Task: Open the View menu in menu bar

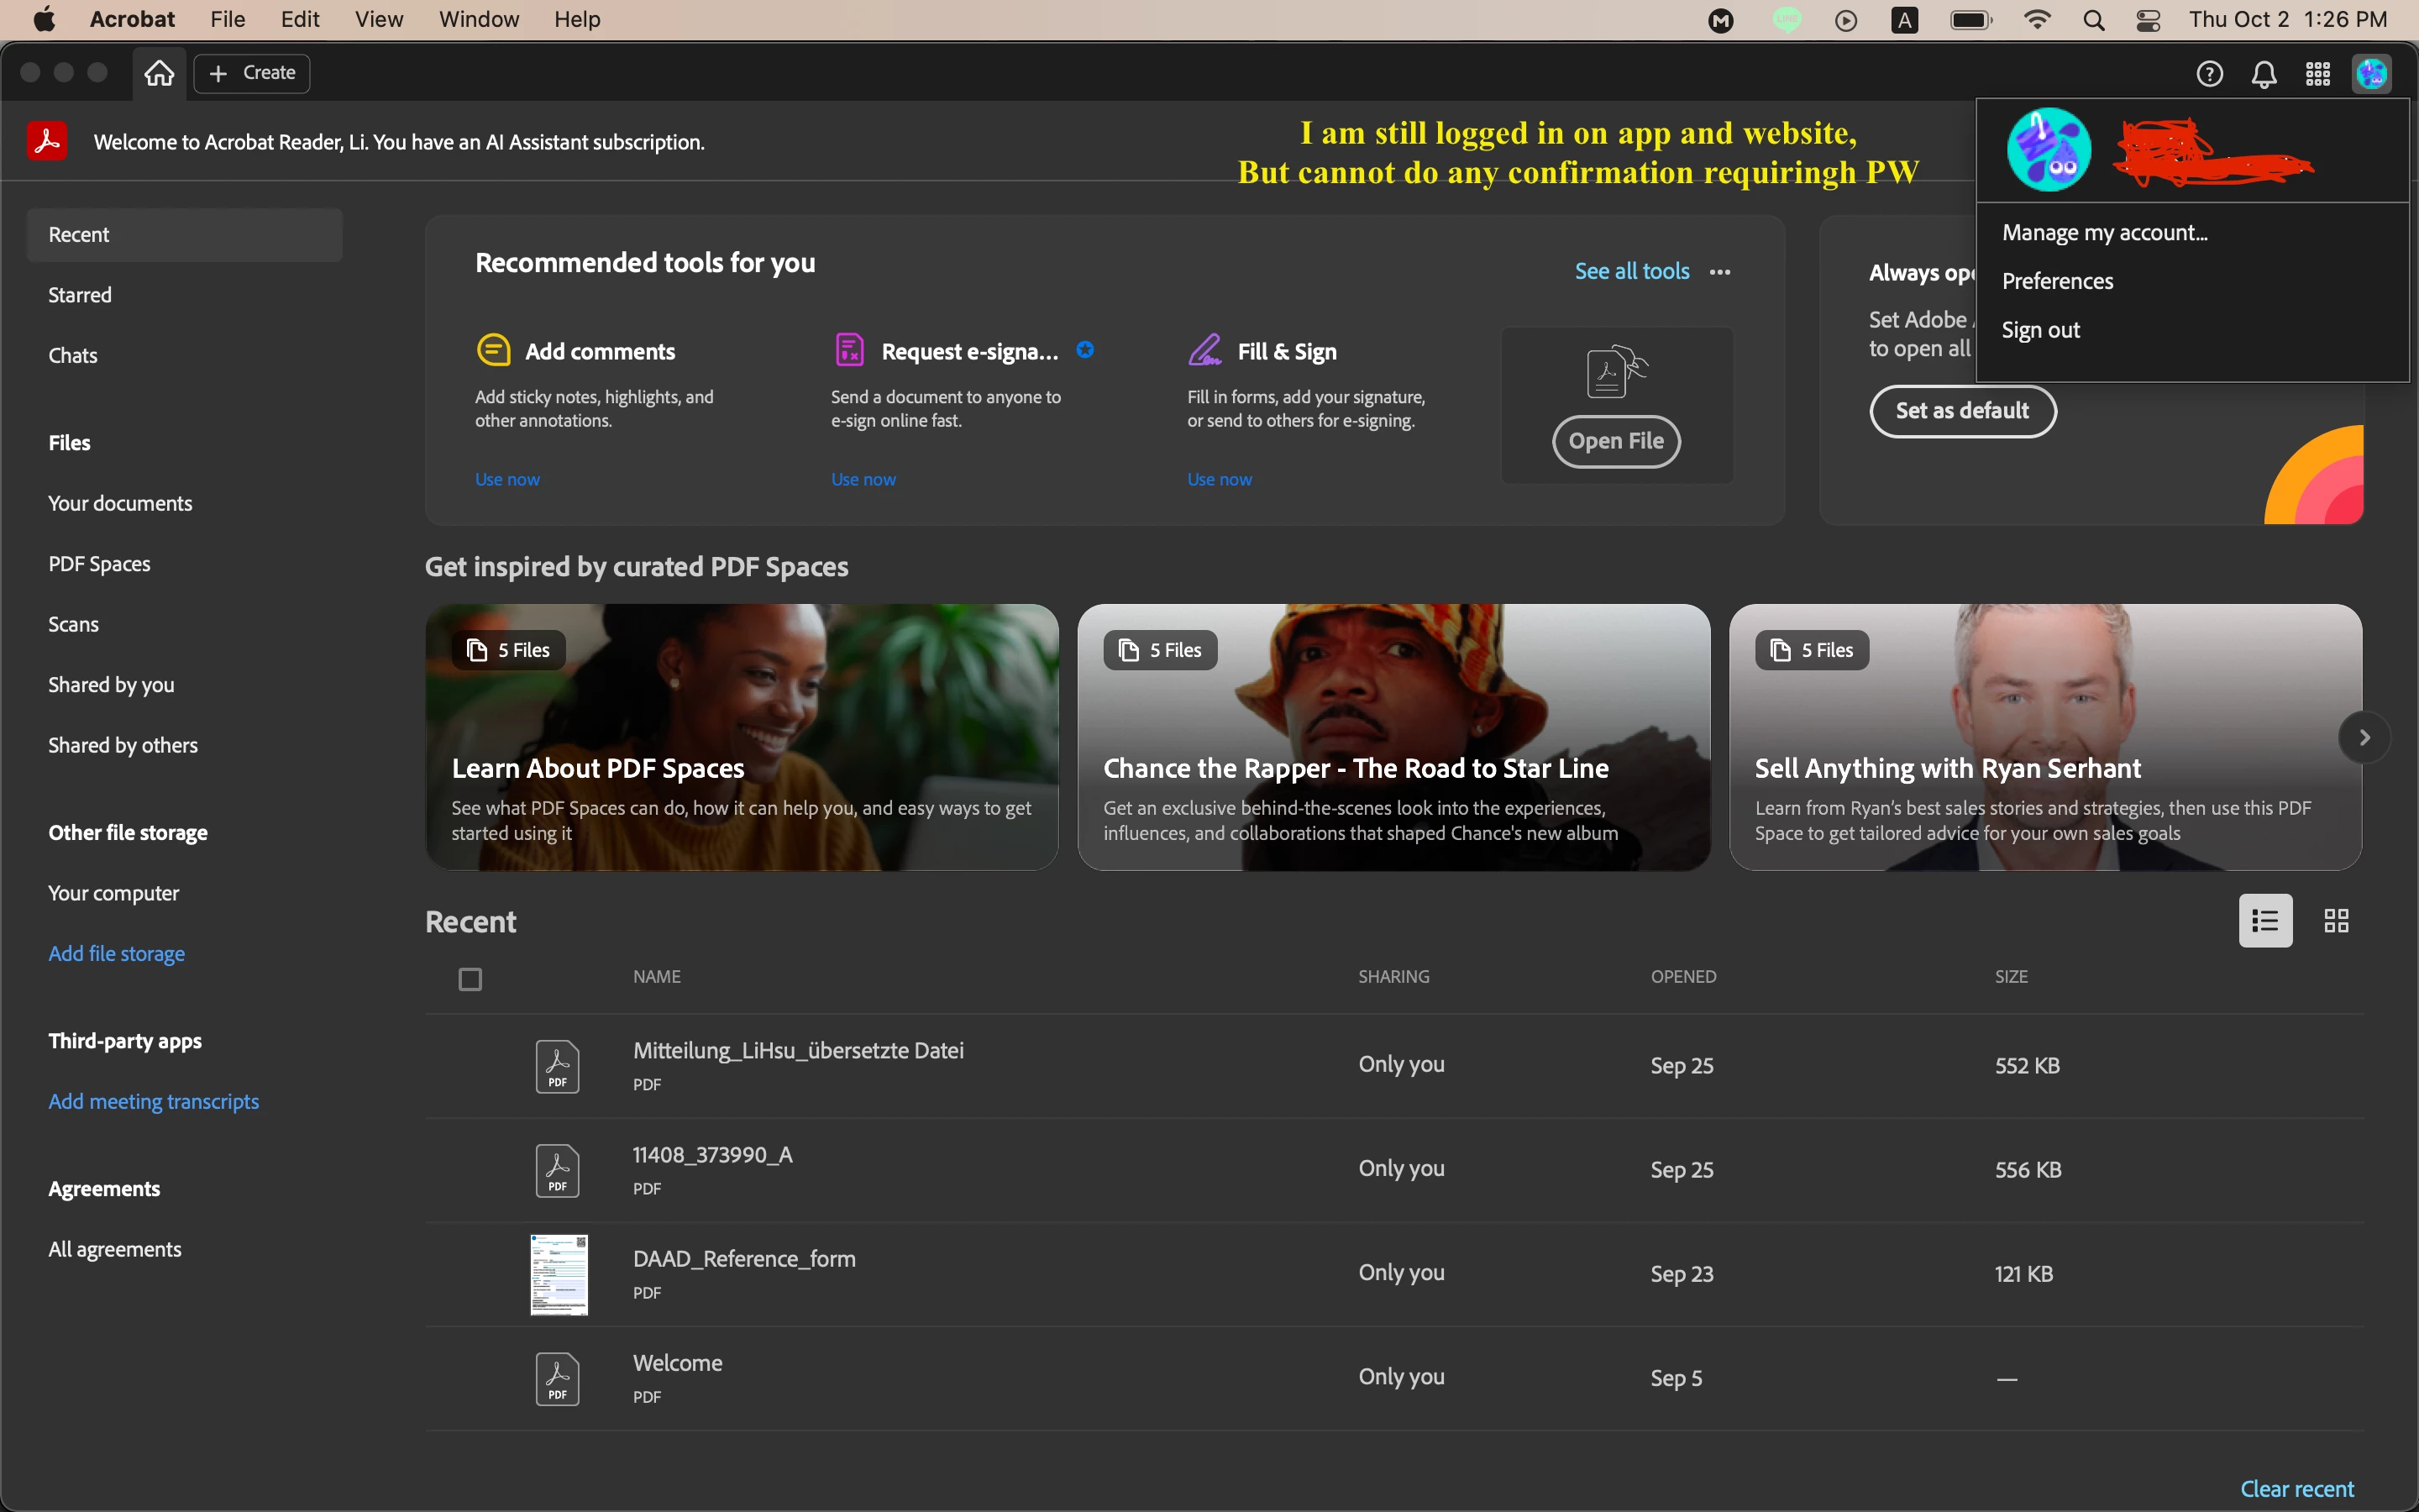Action: [379, 19]
